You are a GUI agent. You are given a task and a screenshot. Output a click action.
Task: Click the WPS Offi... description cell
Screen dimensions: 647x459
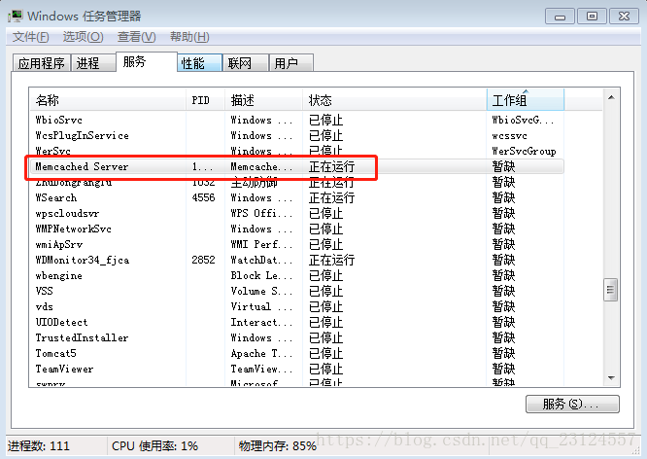[261, 213]
